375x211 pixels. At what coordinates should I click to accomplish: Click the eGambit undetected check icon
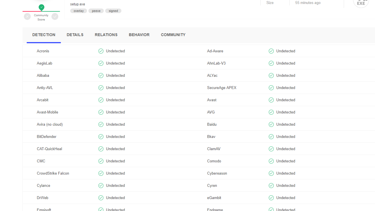(271, 198)
